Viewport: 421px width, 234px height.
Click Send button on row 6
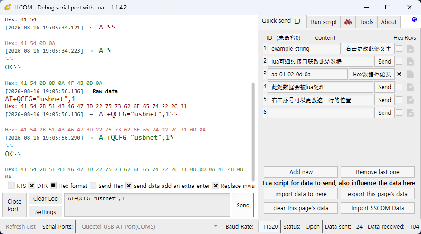tap(384, 112)
